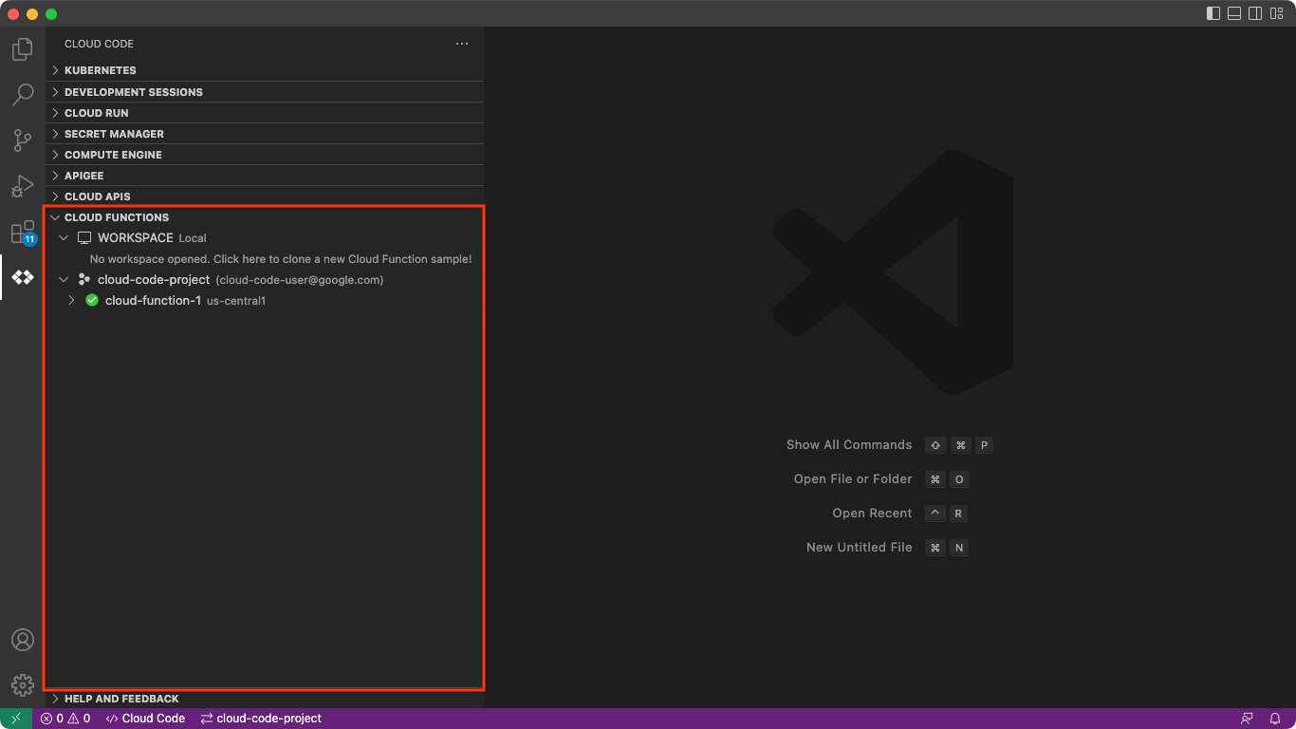Click link to clone a Cloud Function sample
The height and width of the screenshot is (729, 1296).
(281, 259)
